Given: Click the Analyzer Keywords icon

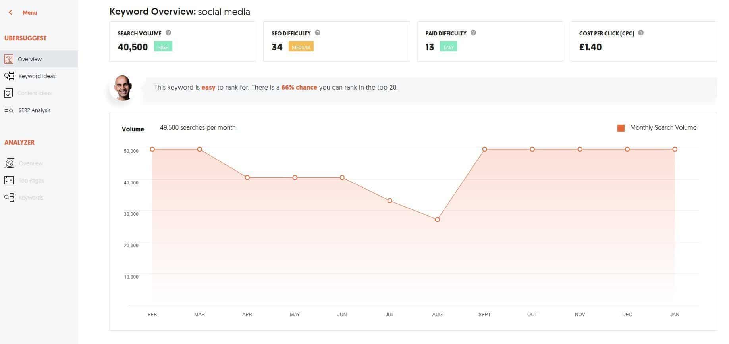Looking at the screenshot, I should (x=9, y=198).
